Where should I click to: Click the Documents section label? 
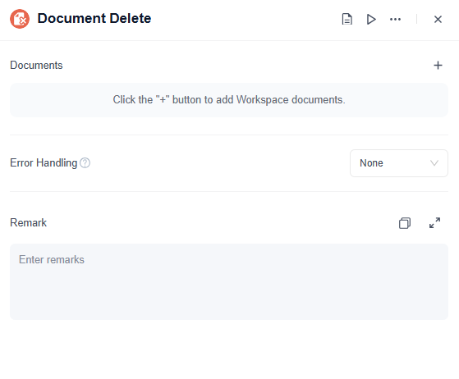point(36,65)
